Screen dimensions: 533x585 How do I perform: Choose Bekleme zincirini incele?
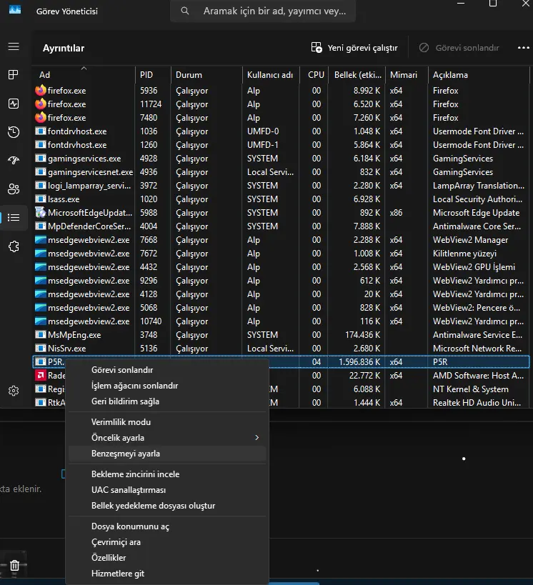click(x=167, y=474)
